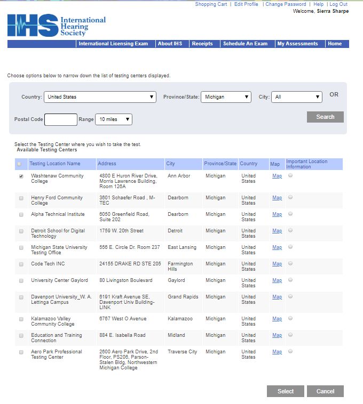
Task: Check Henry Ford Community College checkbox
Action: point(21,198)
